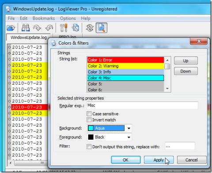212x173 pixels.
Task: Click string list scroll down arrow
Action: (x=167, y=88)
